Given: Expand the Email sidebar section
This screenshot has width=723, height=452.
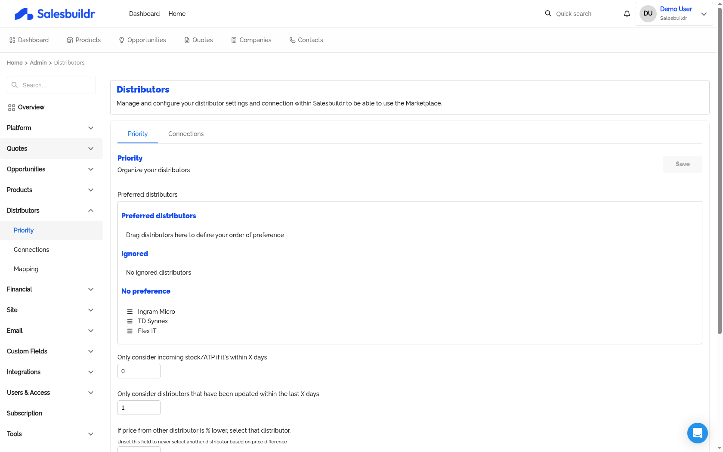Looking at the screenshot, I should click(x=51, y=331).
